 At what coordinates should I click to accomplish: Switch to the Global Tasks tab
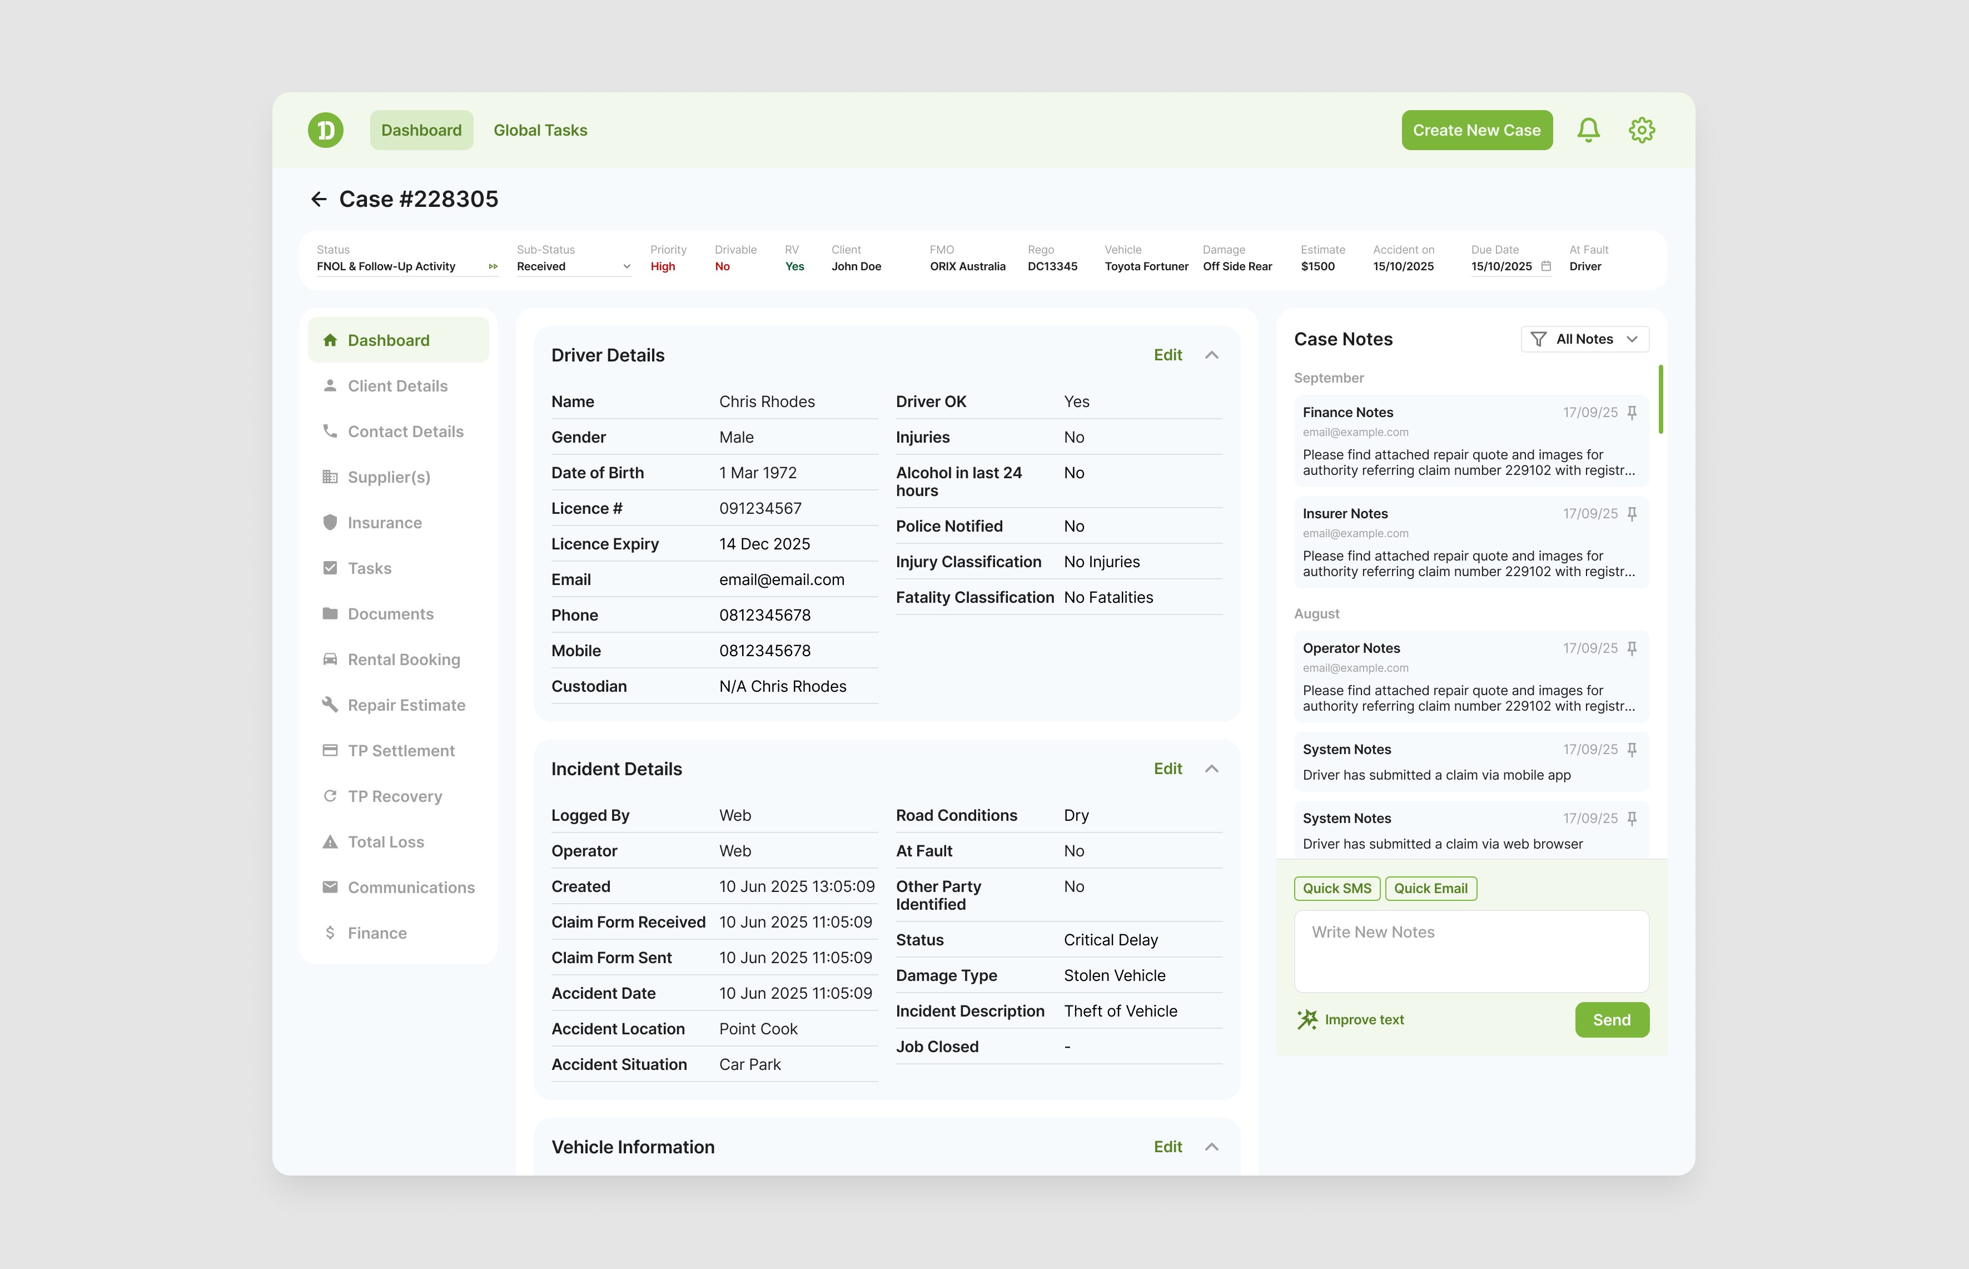pyautogui.click(x=540, y=130)
